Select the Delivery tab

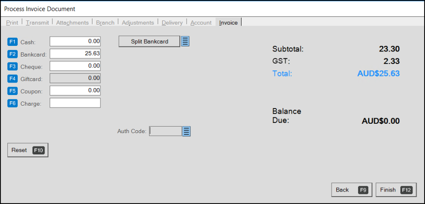pyautogui.click(x=172, y=23)
